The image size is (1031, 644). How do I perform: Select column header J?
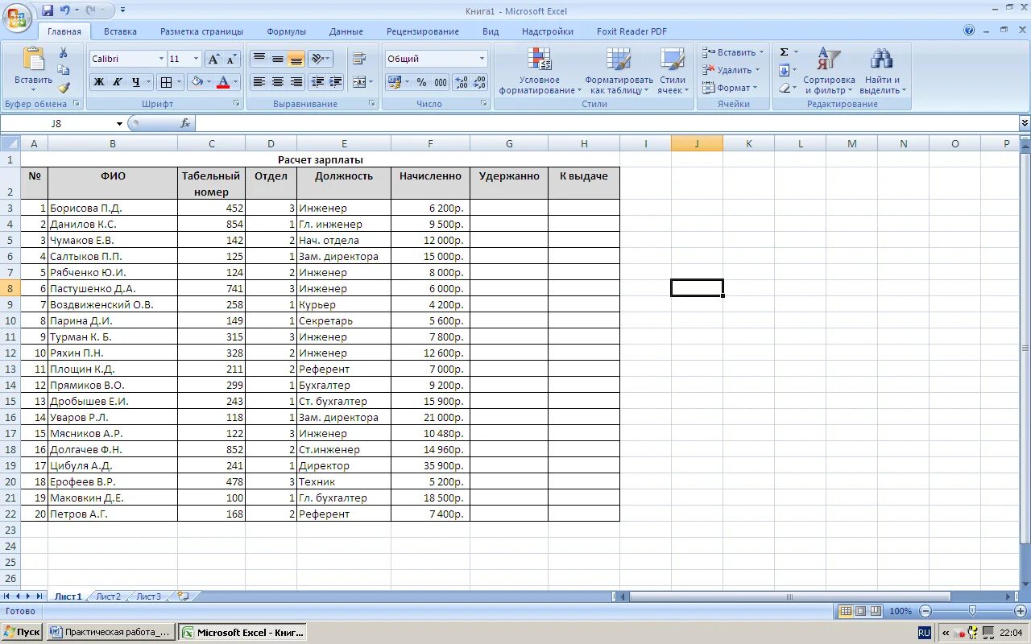(697, 143)
